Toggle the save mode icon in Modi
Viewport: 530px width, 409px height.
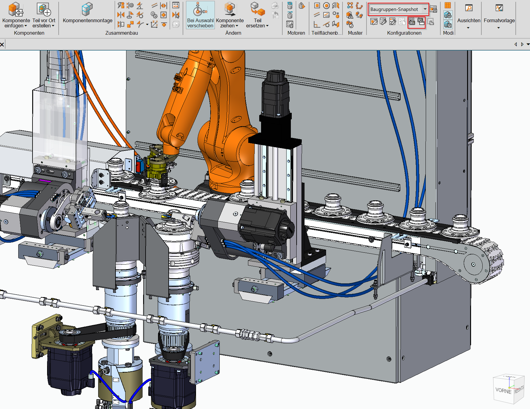point(448,24)
